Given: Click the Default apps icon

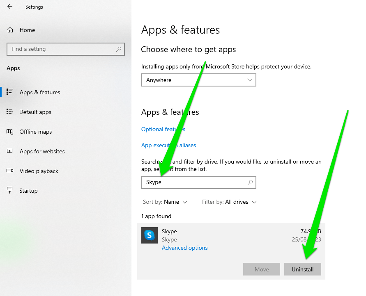Looking at the screenshot, I should point(9,112).
